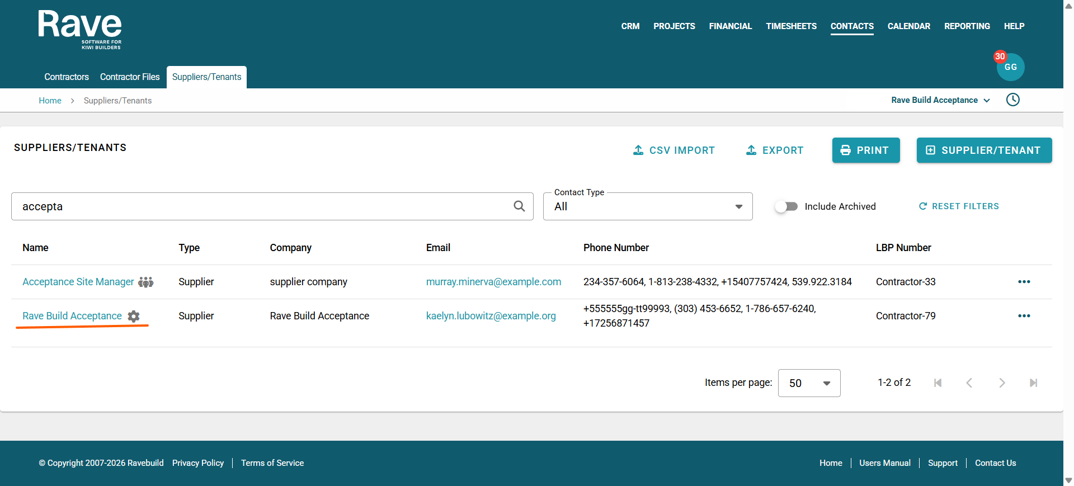
Task: Click Reset Filters
Action: (x=959, y=206)
